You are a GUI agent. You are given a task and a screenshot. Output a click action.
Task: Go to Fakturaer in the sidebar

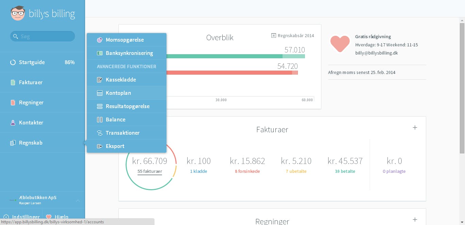coord(42,82)
